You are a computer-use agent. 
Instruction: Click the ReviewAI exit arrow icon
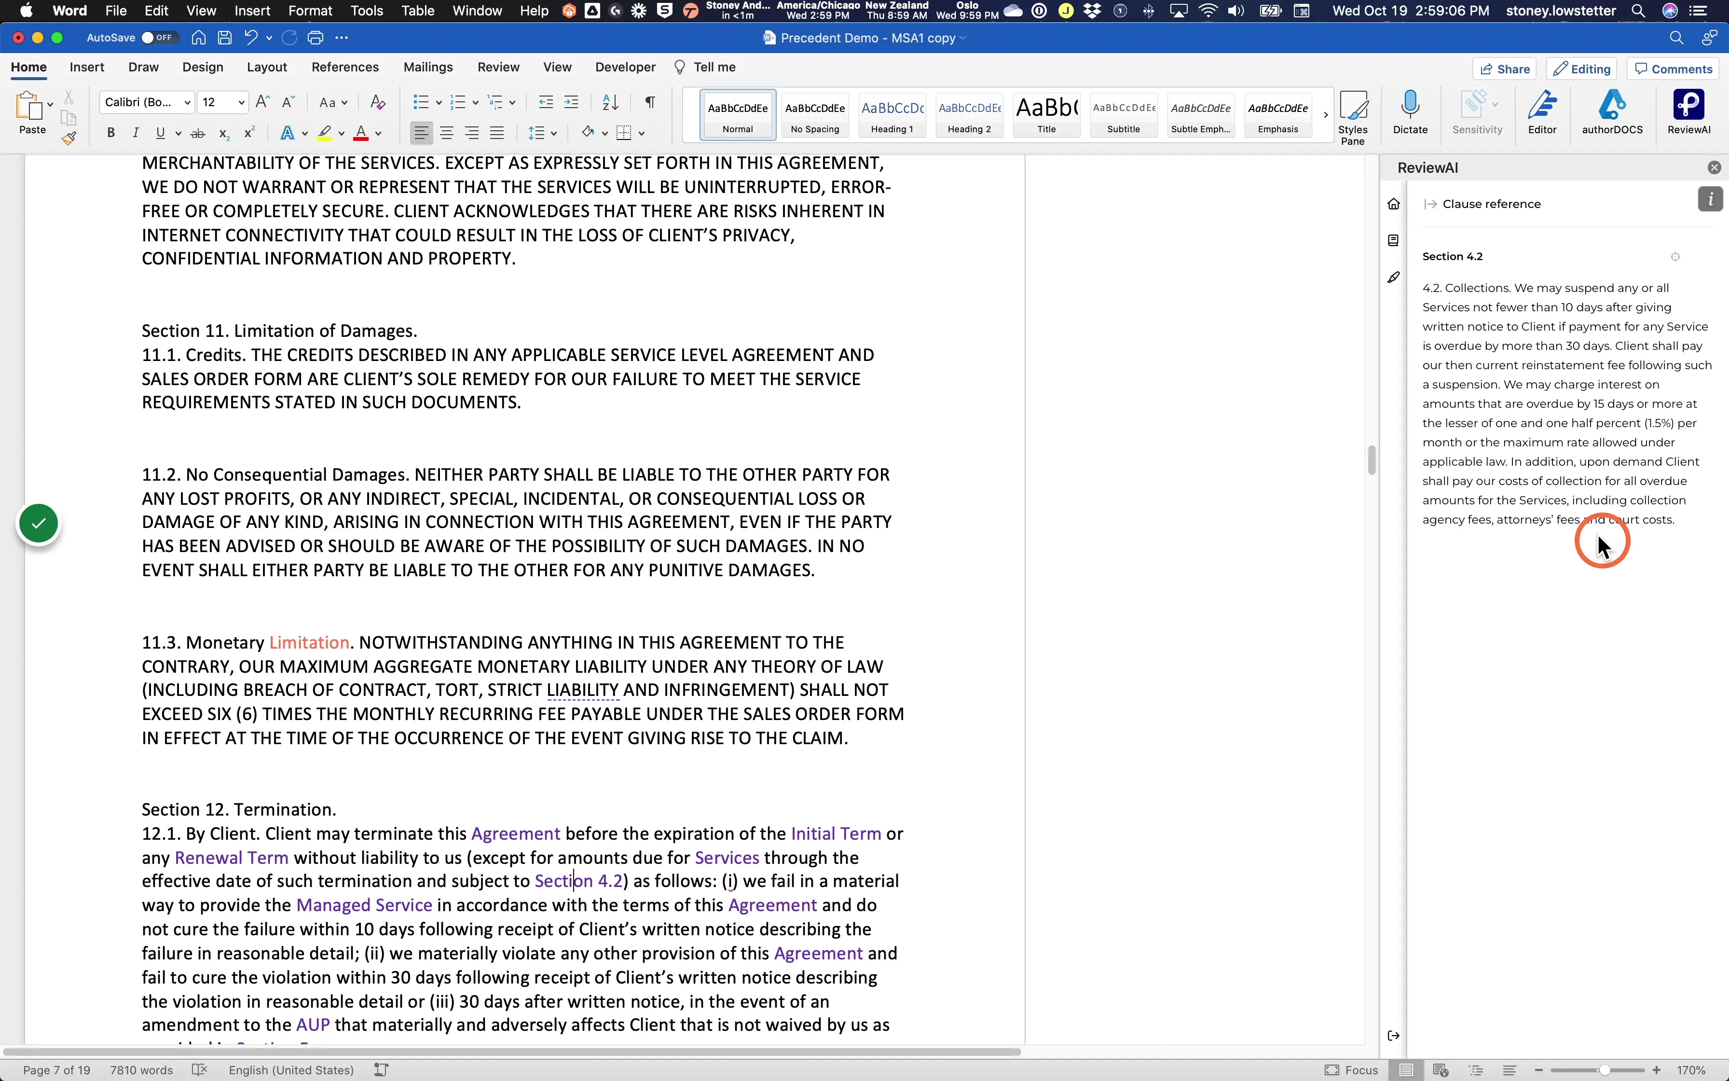point(1393,1036)
